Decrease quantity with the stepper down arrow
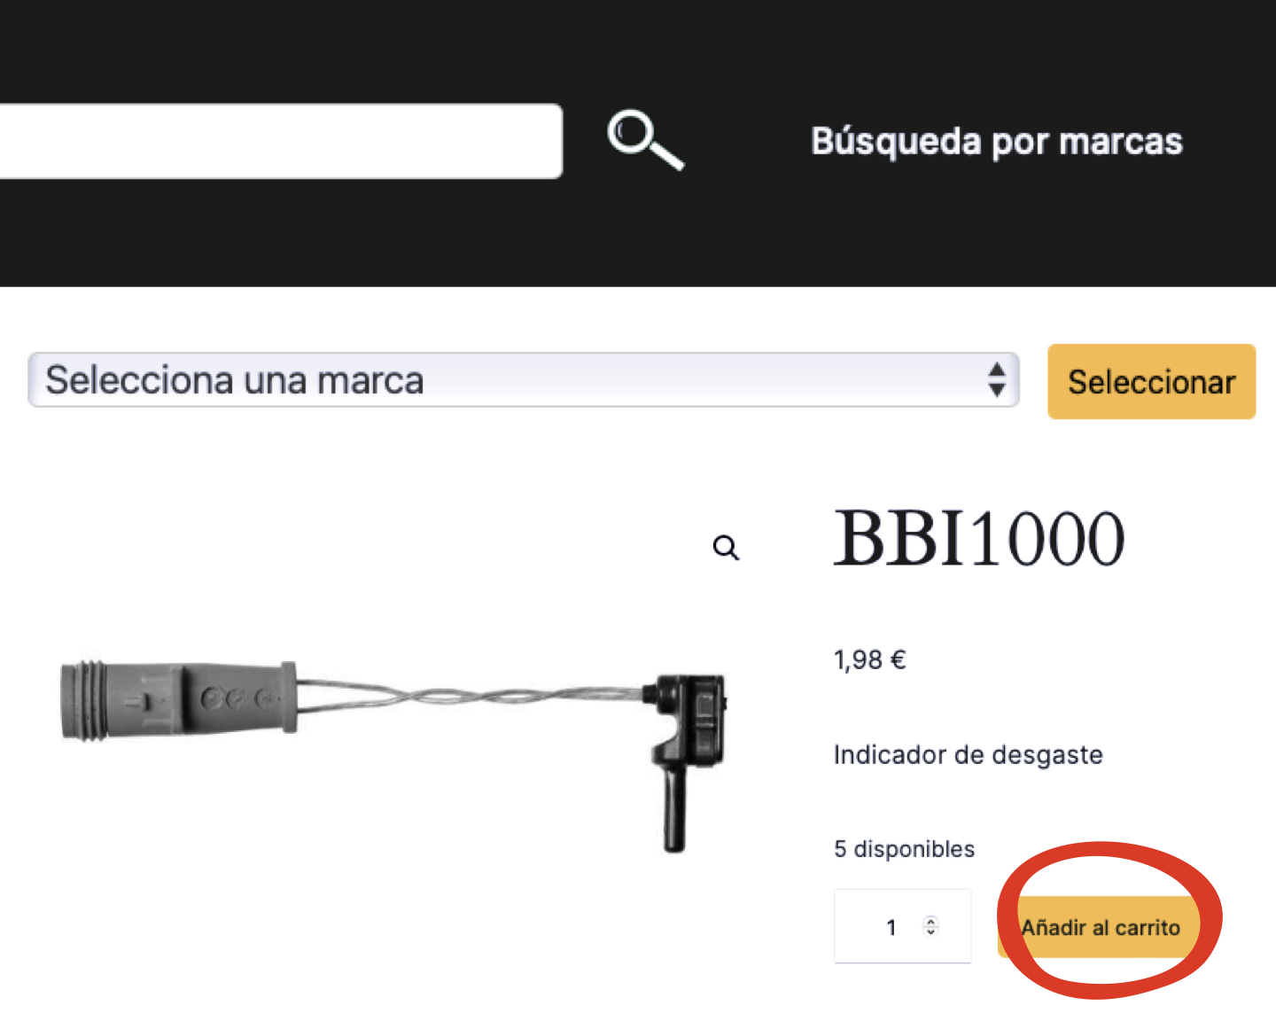 (x=930, y=931)
